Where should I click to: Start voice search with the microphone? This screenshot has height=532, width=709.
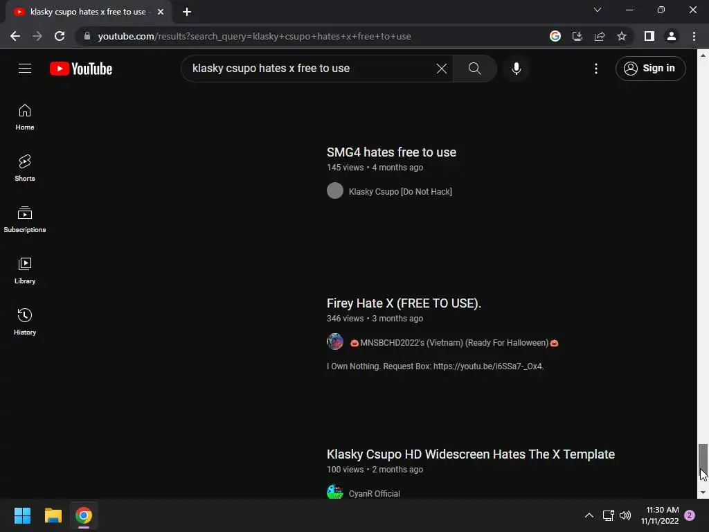pos(517,69)
